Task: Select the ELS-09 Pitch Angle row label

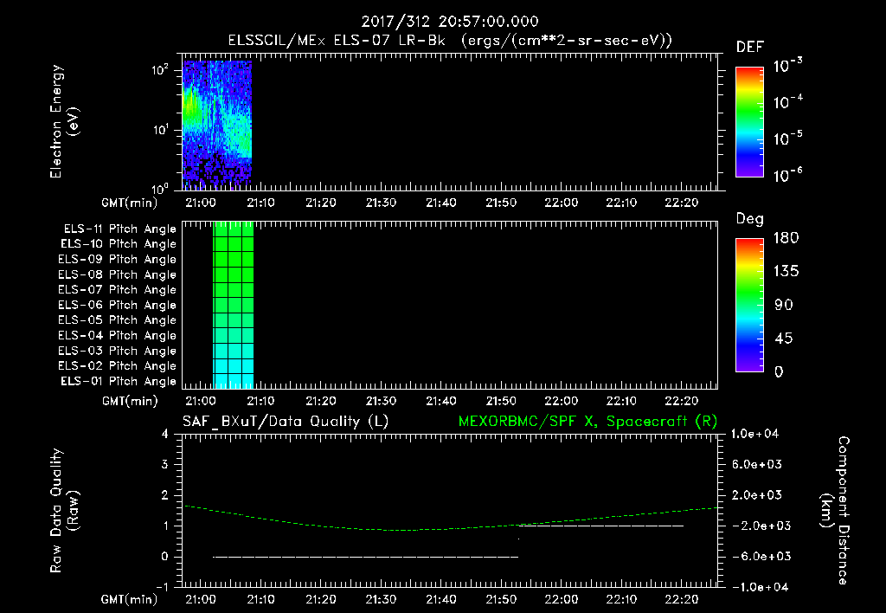Action: [118, 260]
